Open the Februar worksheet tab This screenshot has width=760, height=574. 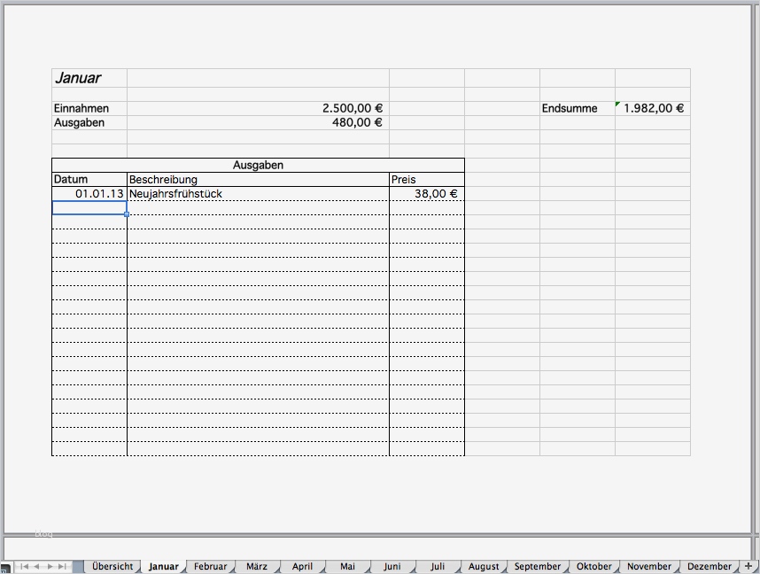click(x=210, y=566)
